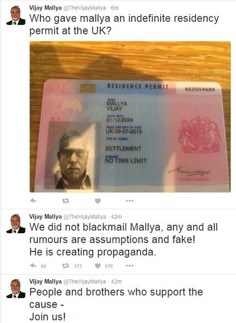The image size is (236, 323).
Task: Open the 42m timestamp on blackmail tweet
Action: [x=116, y=216]
